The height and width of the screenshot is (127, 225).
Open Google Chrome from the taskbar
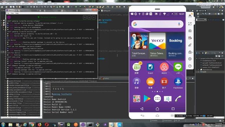(x=32, y=125)
